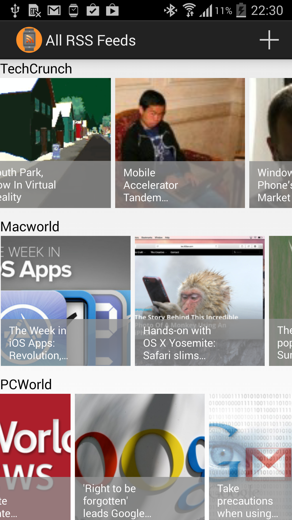Image resolution: width=292 pixels, height=520 pixels.
Task: Open Hands-on with OS X Yosemite article
Action: coord(200,301)
